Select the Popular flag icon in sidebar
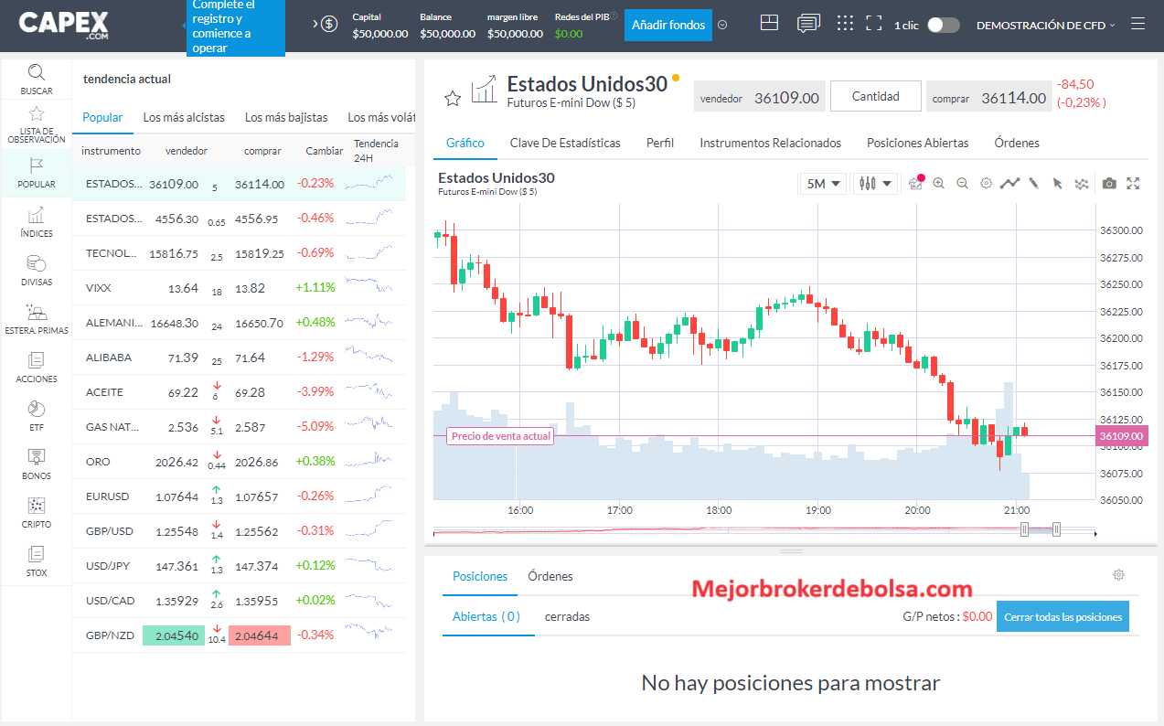 tap(36, 165)
